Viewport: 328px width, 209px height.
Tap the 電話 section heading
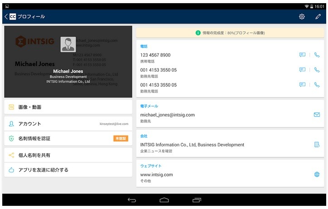pyautogui.click(x=144, y=46)
